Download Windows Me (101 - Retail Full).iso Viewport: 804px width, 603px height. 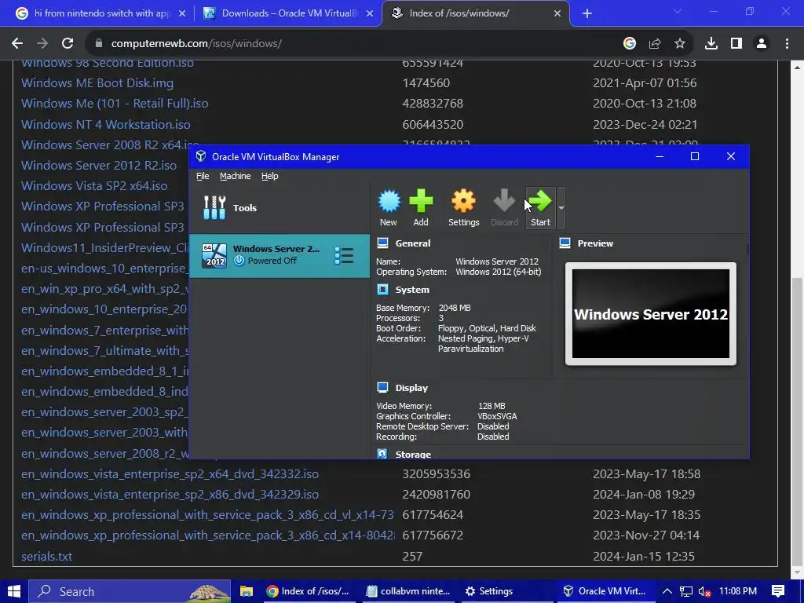(115, 104)
